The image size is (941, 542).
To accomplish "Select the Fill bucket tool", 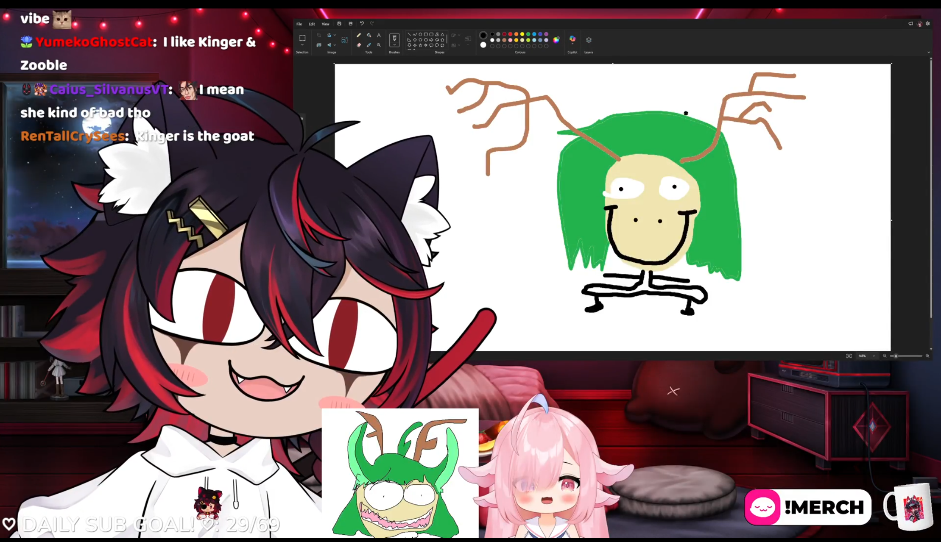I will (x=369, y=35).
